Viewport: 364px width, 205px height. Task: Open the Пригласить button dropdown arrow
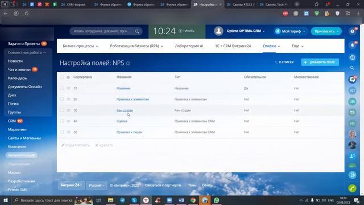[338, 31]
